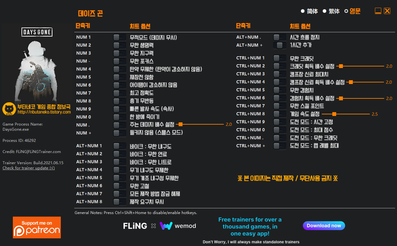Viewport: 397px width, 246px height.
Task: Click the Credit: FLiNG|FLiNGTrainer.com text
Action: 32,152
